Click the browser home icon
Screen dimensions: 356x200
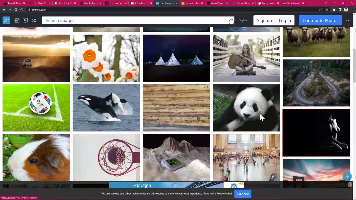pos(22,10)
